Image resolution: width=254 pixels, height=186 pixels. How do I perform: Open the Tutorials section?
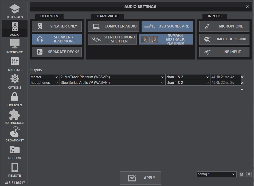pyautogui.click(x=15, y=11)
